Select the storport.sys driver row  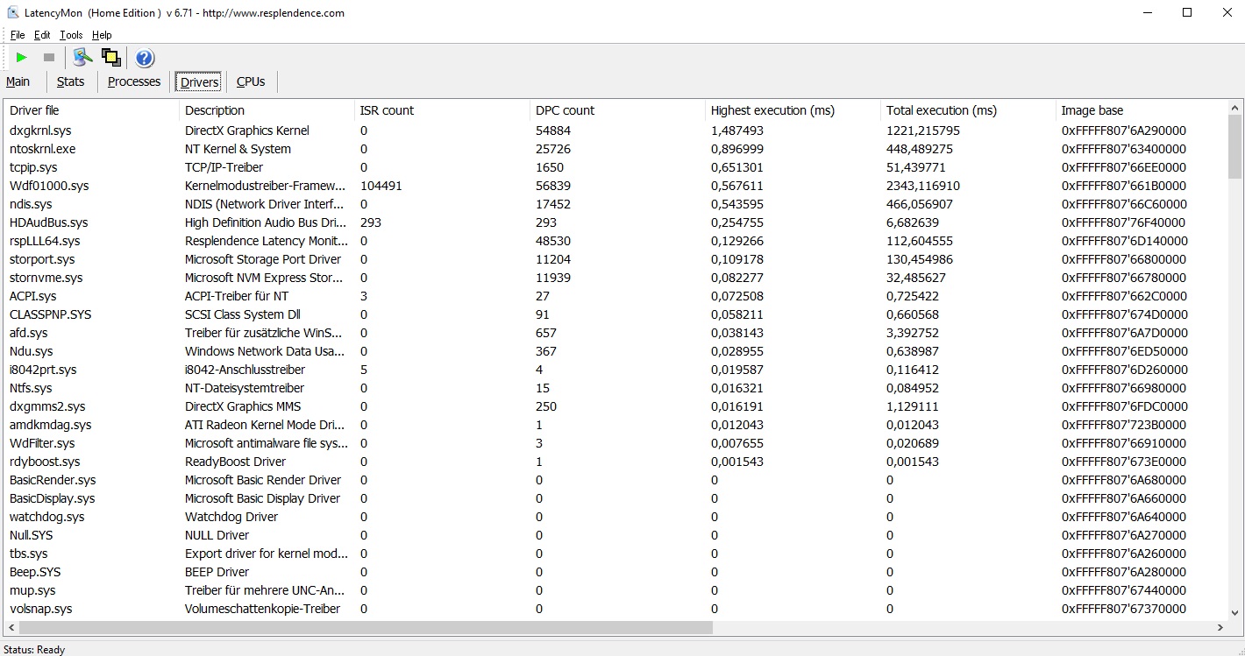(615, 259)
